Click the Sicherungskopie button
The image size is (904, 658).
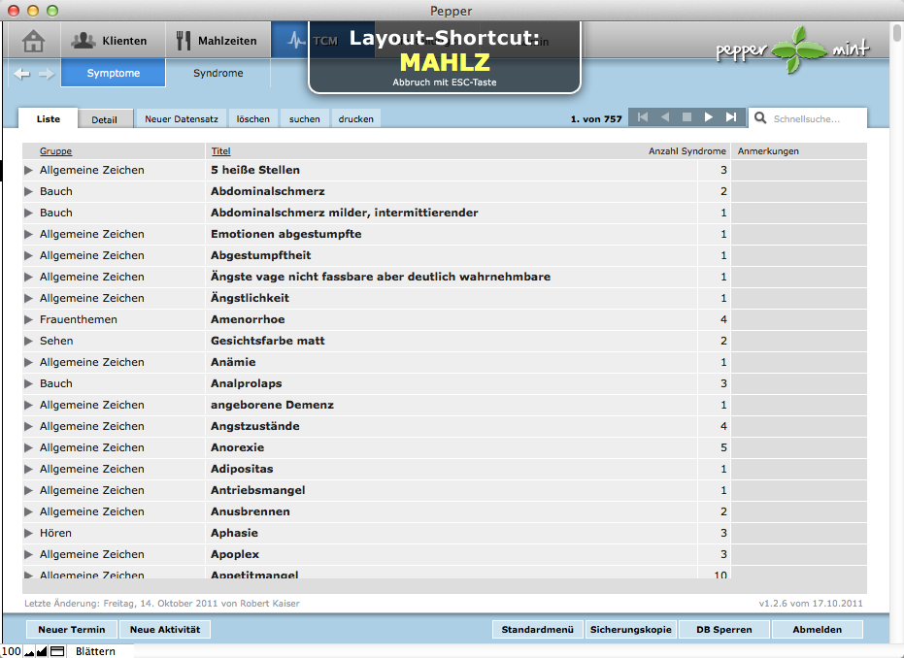(630, 629)
